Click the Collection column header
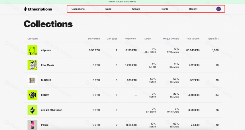 [32, 39]
